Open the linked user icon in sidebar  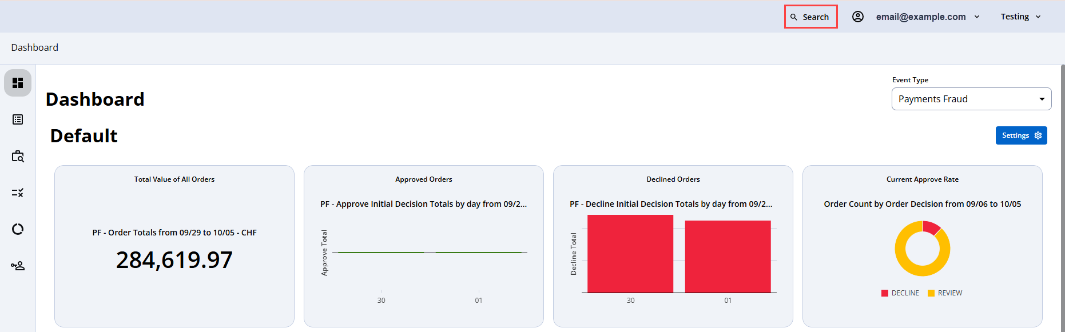(x=18, y=266)
